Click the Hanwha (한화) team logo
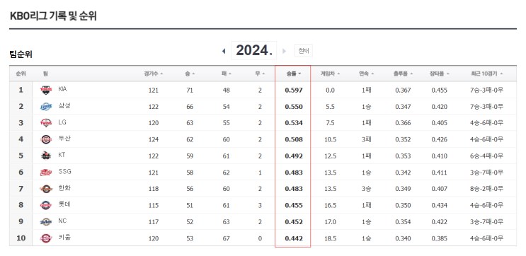Screen dimensions: 526x256 [46, 189]
